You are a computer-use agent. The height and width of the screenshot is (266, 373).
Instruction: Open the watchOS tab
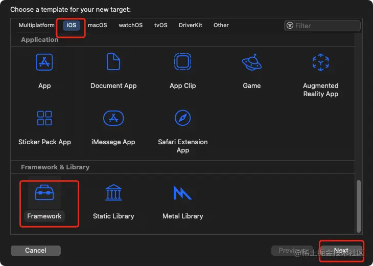coord(131,25)
